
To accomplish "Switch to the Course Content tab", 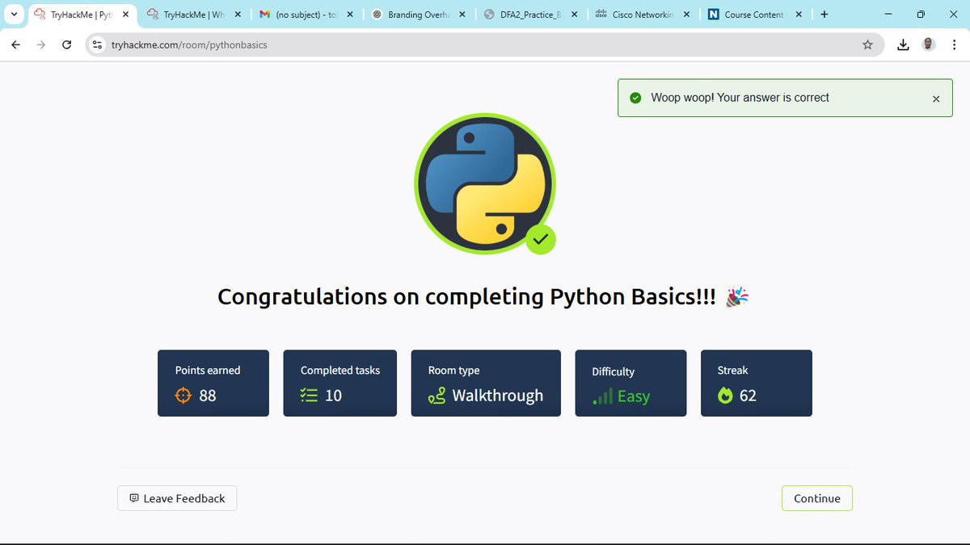I will coord(755,15).
